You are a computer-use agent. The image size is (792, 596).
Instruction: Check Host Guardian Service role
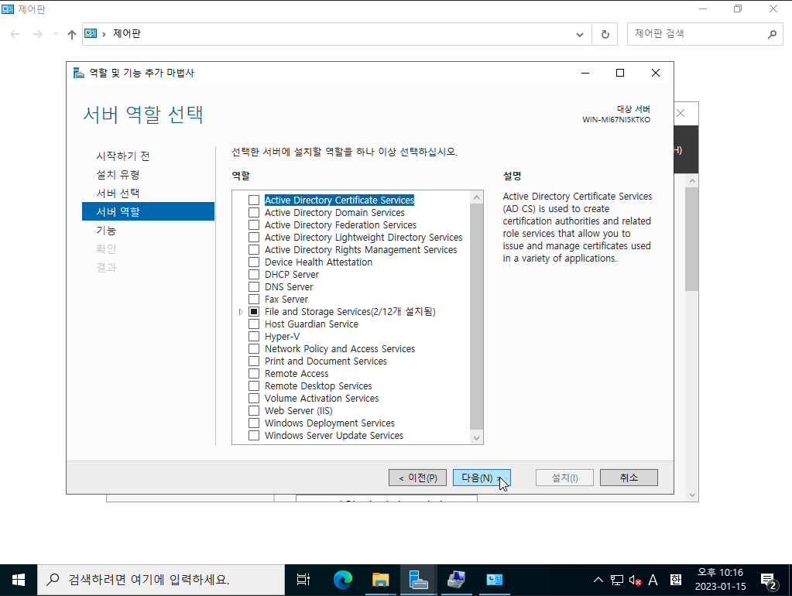(x=254, y=324)
